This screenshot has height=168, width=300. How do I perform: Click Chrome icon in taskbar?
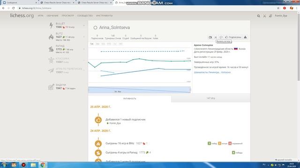43,165
